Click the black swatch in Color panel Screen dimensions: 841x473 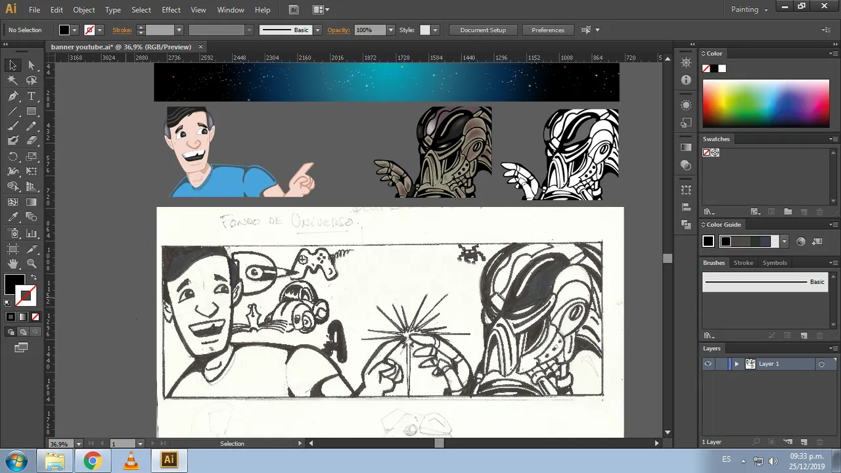pos(714,68)
